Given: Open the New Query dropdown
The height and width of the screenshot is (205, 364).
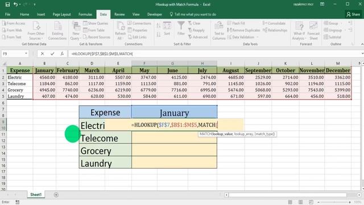Looking at the screenshot, I should point(76,30).
